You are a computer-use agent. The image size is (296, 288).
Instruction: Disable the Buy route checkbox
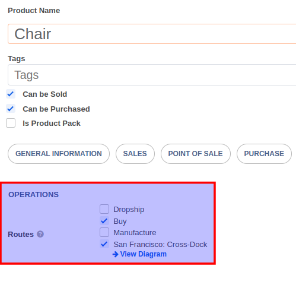pyautogui.click(x=104, y=221)
